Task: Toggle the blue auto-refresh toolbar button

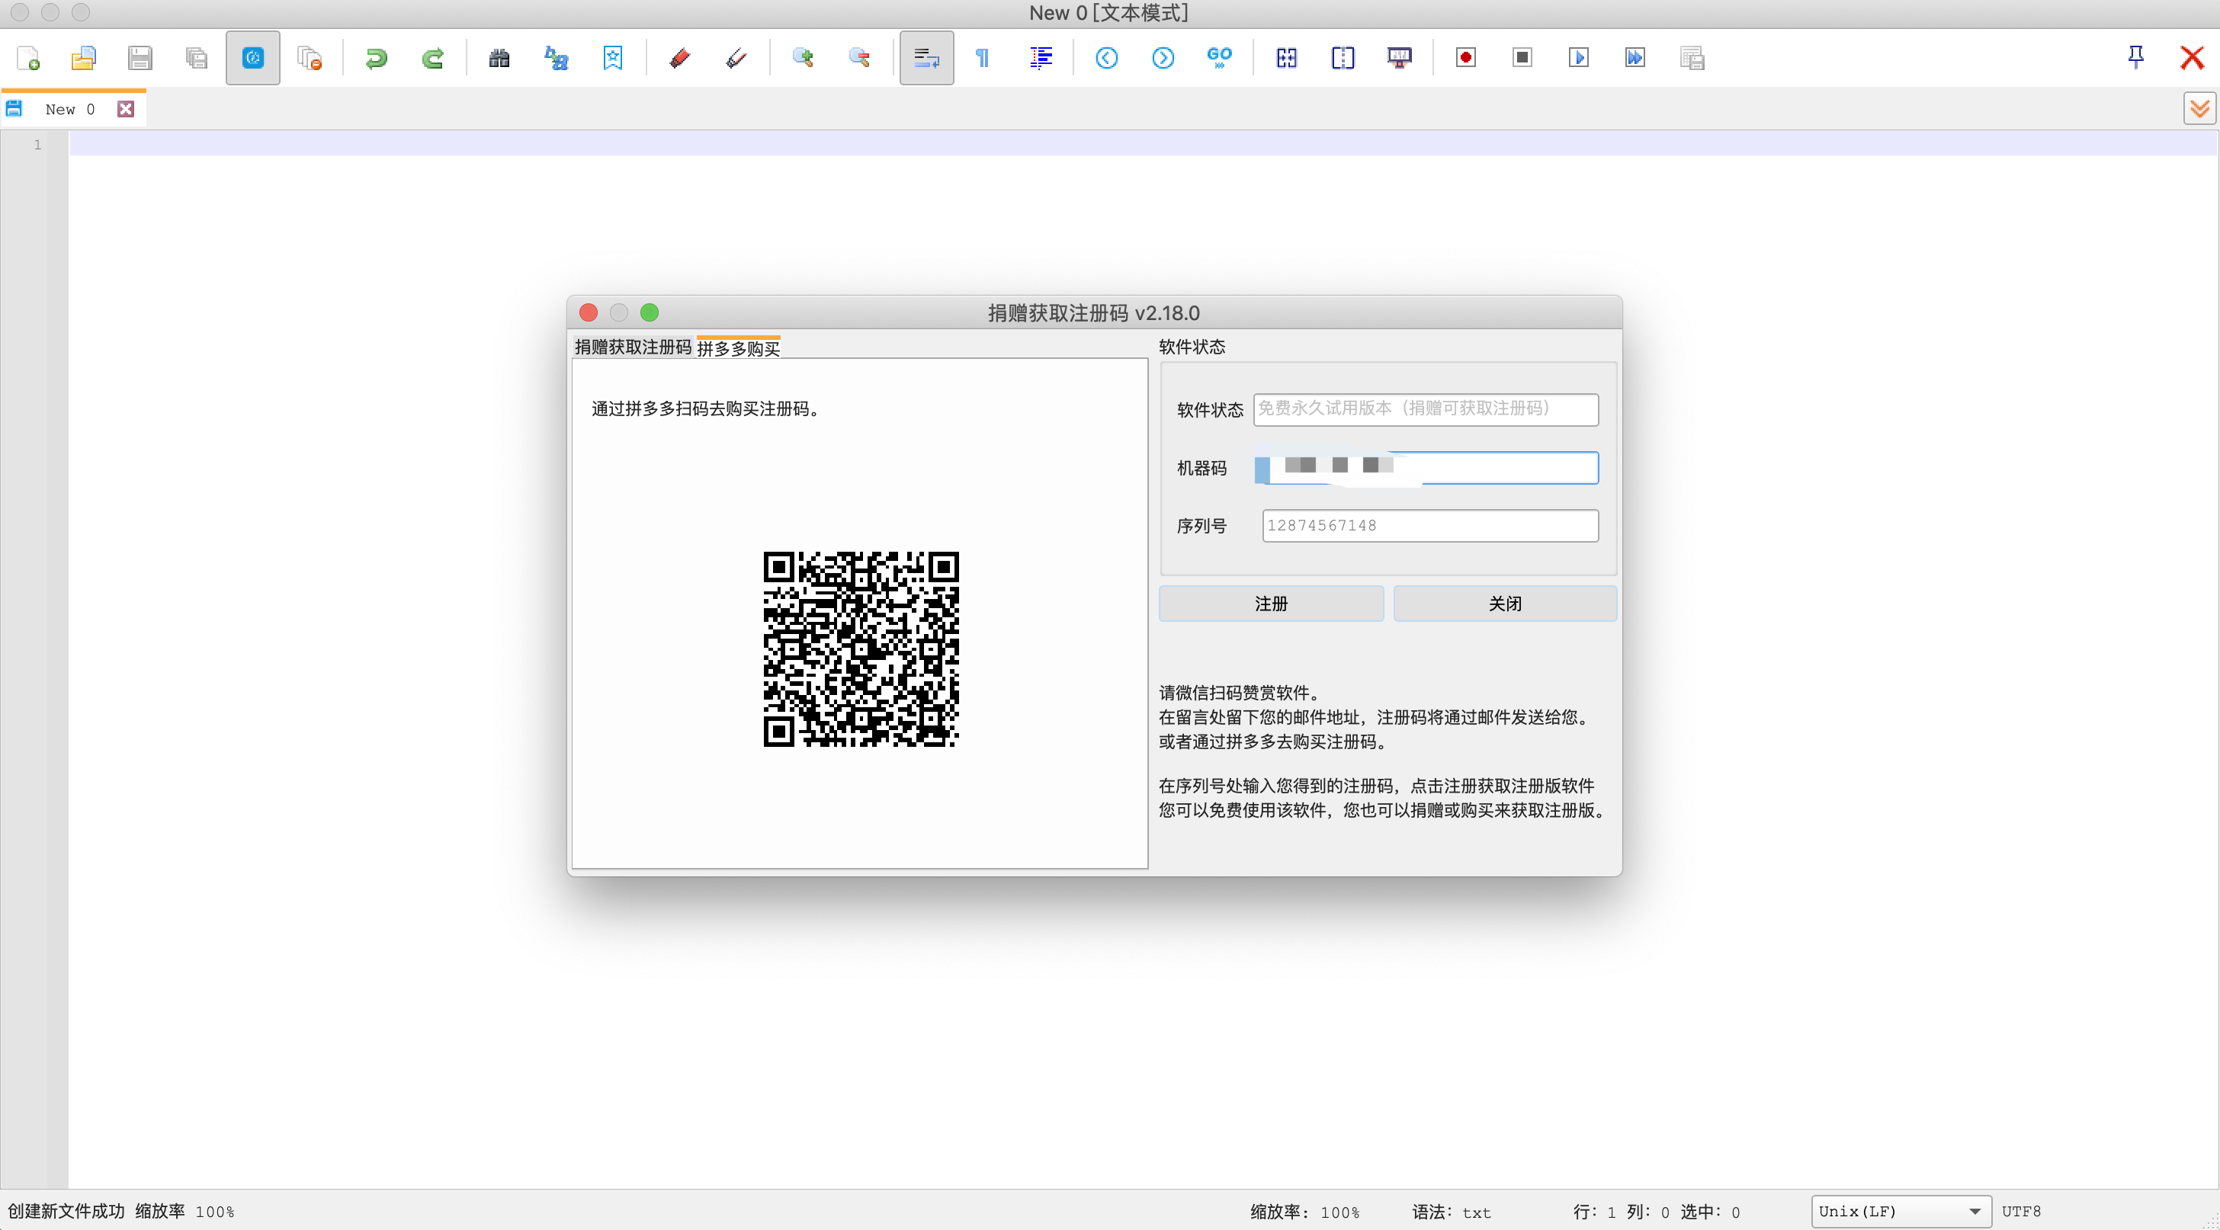Action: [x=252, y=58]
